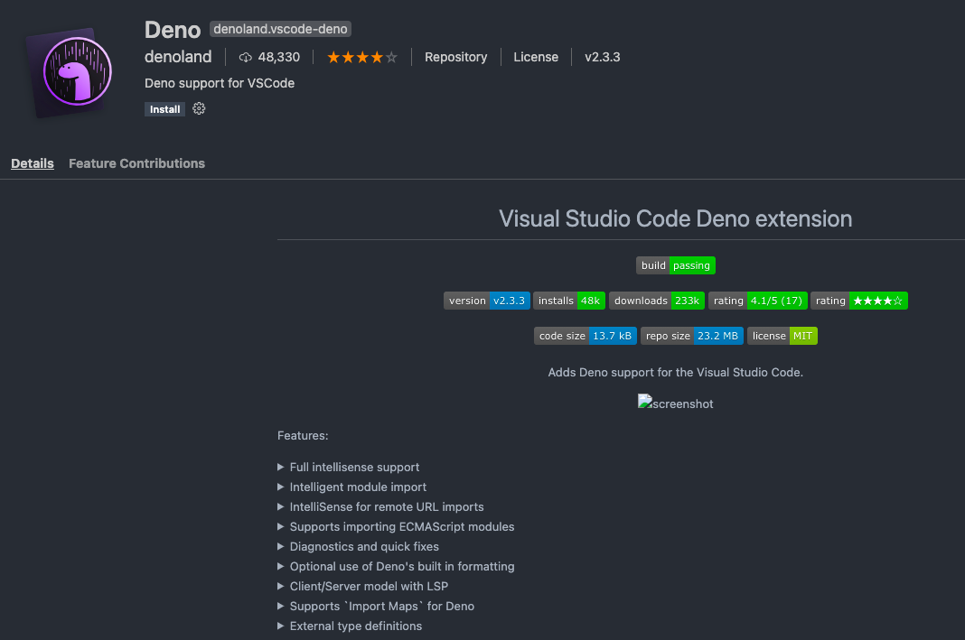The width and height of the screenshot is (965, 640).
Task: Click the downloads 233k badge
Action: tap(657, 301)
